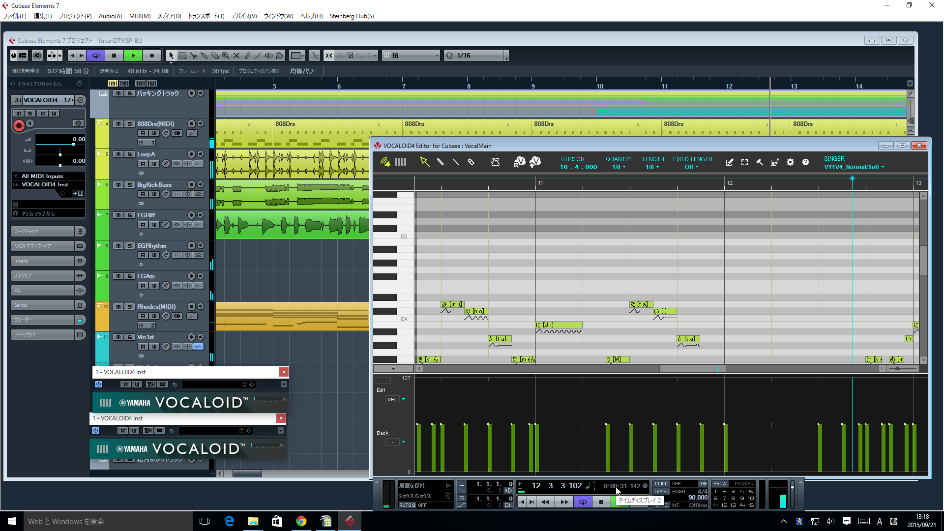Select the Play speaker tool
The width and height of the screenshot is (944, 531).
[x=269, y=56]
